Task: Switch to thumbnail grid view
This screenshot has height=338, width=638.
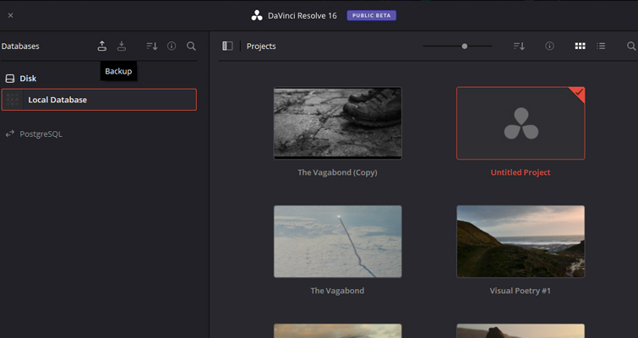Action: pos(580,46)
